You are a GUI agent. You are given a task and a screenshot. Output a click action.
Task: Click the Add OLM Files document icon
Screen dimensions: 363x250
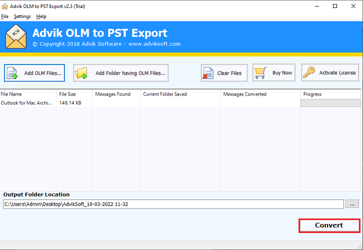click(12, 73)
